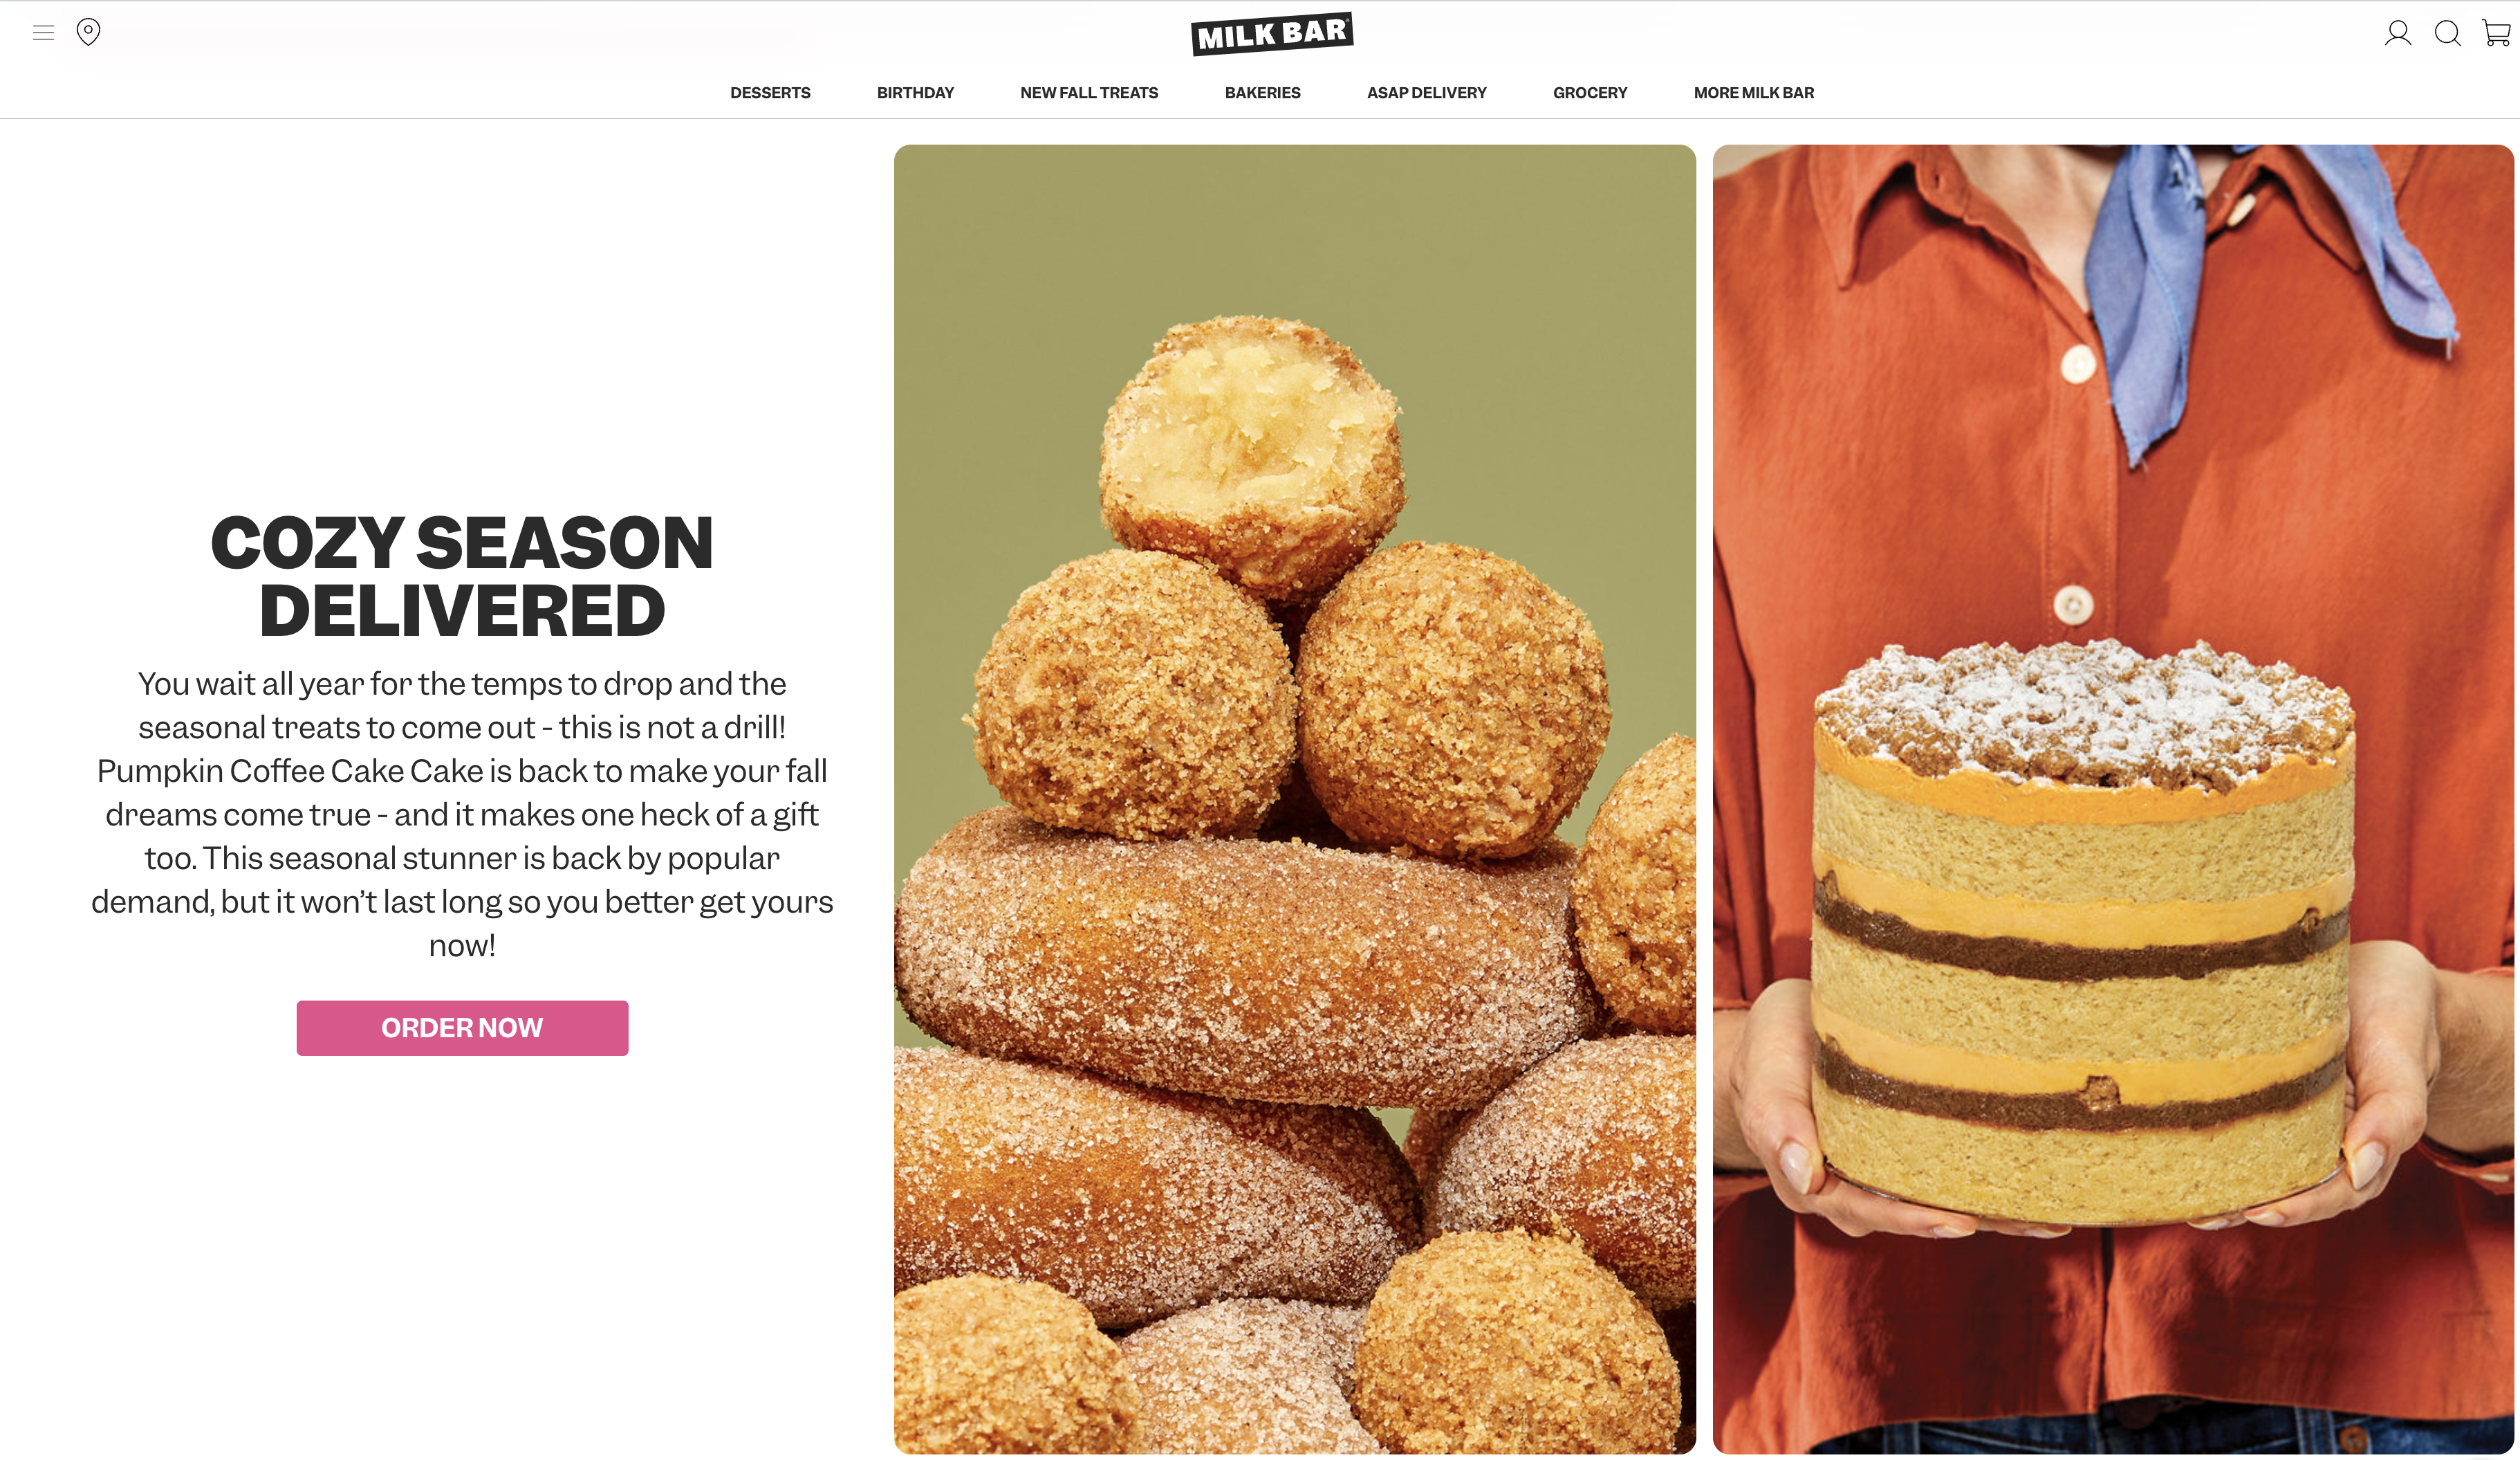The image size is (2520, 1460).
Task: Click the cake truffles stack image
Action: [1294, 799]
